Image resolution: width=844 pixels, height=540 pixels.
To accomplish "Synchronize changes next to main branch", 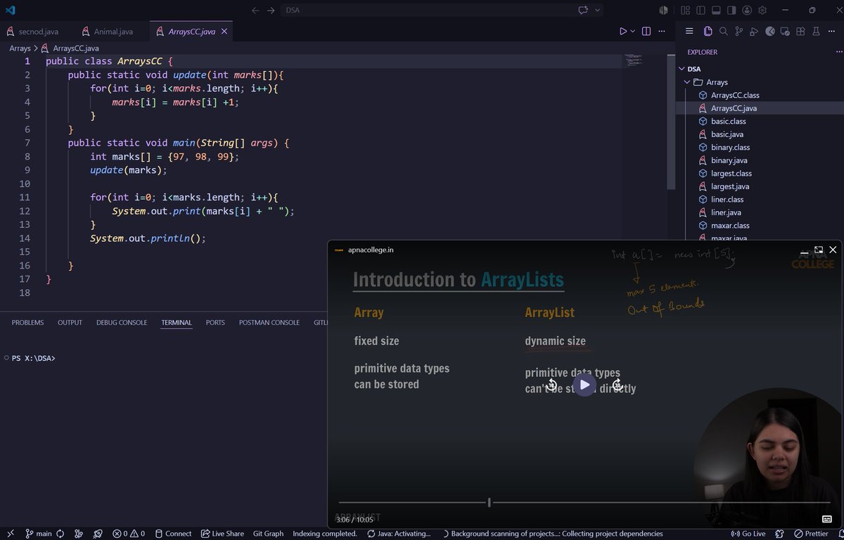I will pos(60,534).
